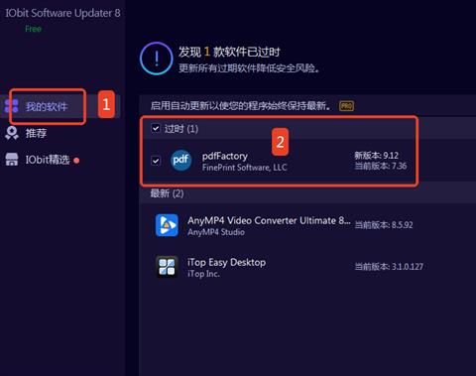
Task: Click the 当前版本: 7.36 version text
Action: coord(381,166)
